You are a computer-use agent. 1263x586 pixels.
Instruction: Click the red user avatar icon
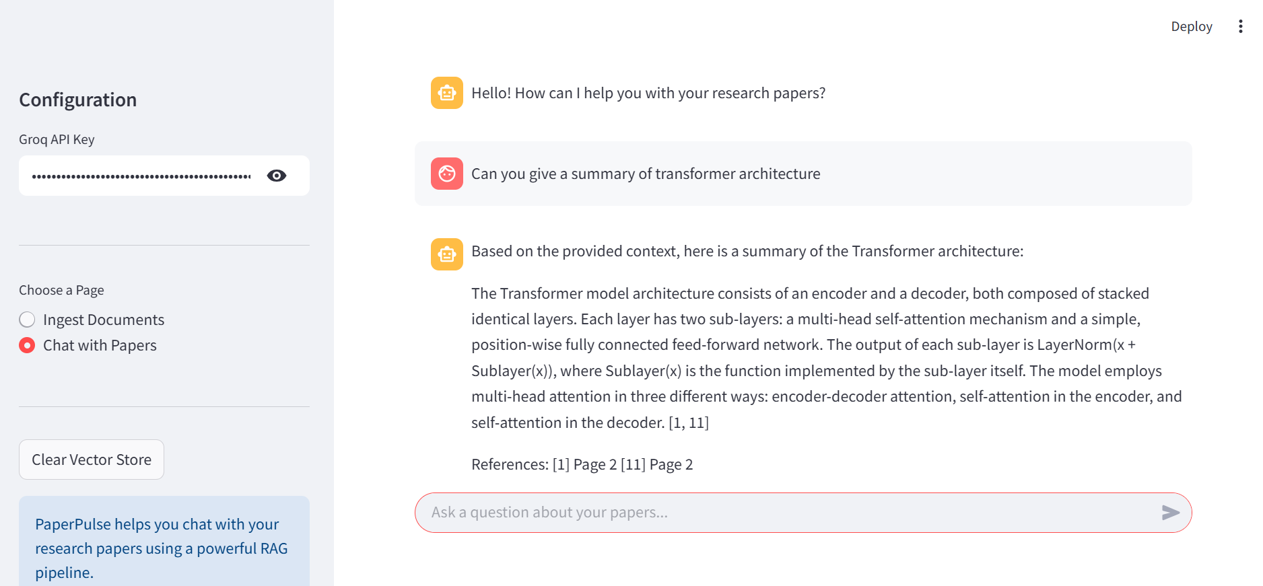pos(447,174)
